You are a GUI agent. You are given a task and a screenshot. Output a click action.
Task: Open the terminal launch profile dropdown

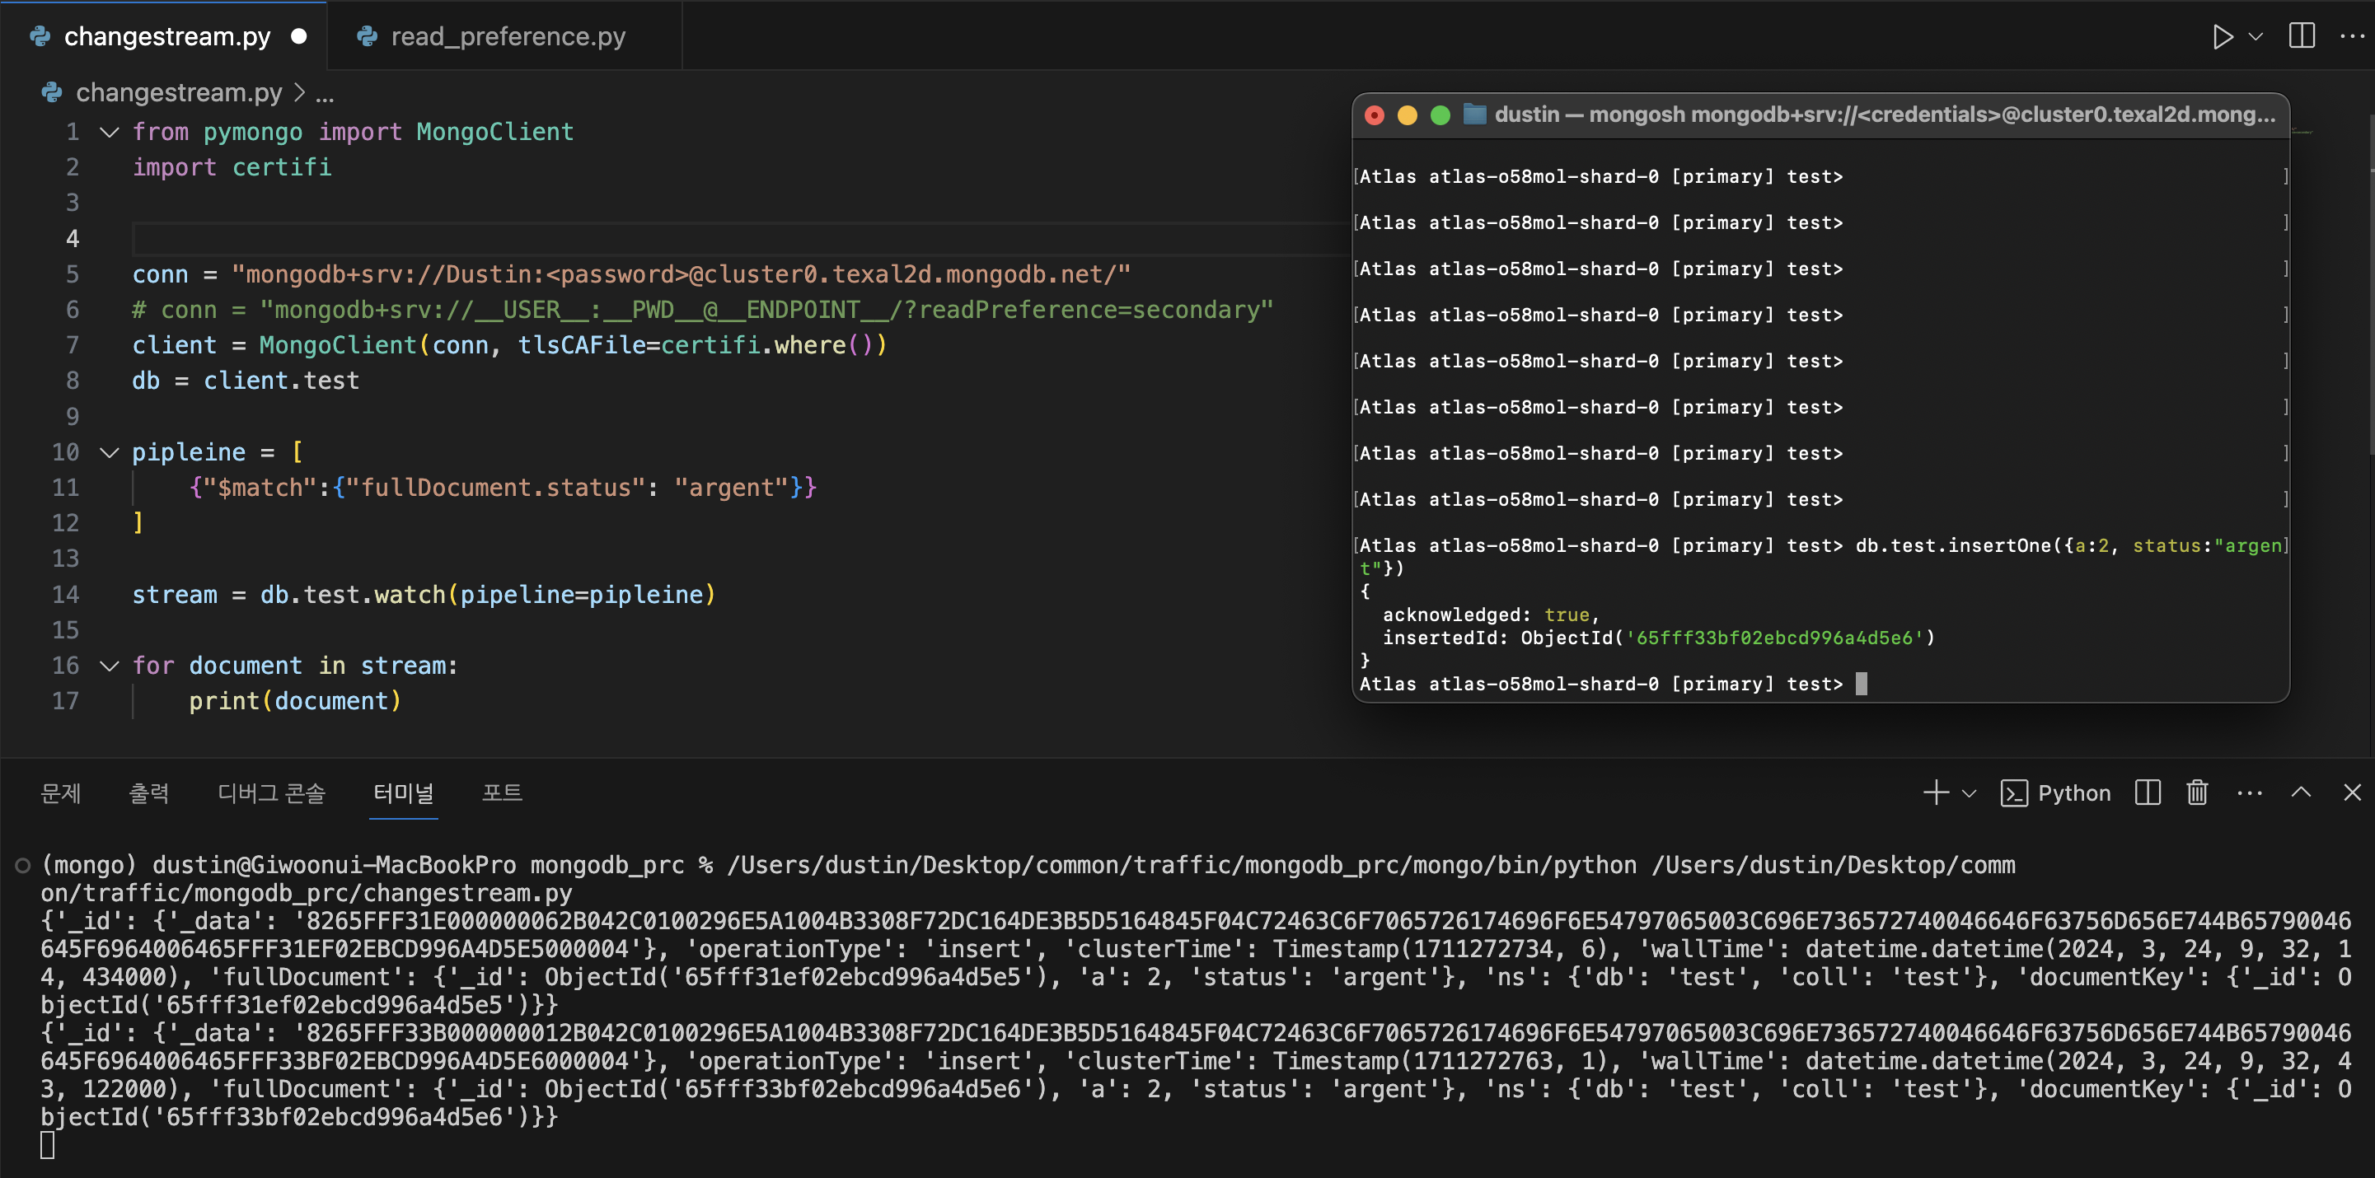coord(1970,793)
